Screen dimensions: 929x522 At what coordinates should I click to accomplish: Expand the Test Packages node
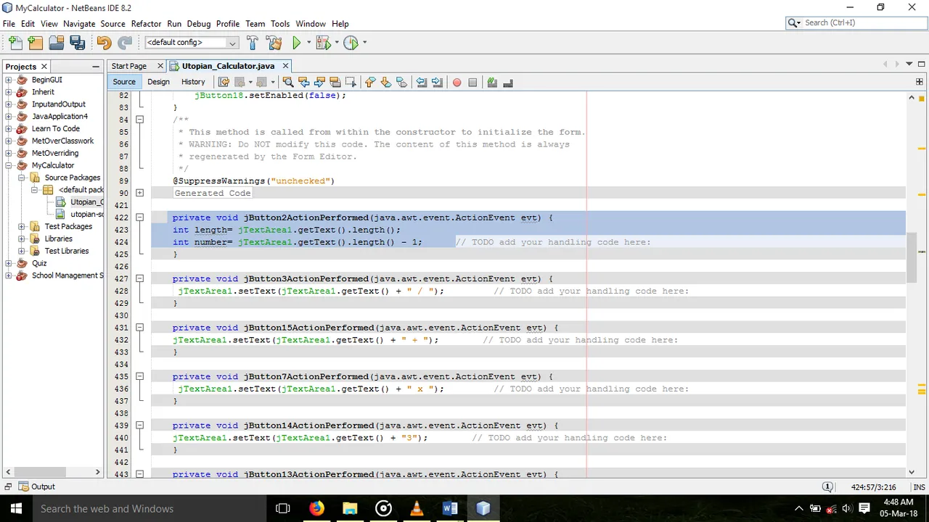coord(22,226)
